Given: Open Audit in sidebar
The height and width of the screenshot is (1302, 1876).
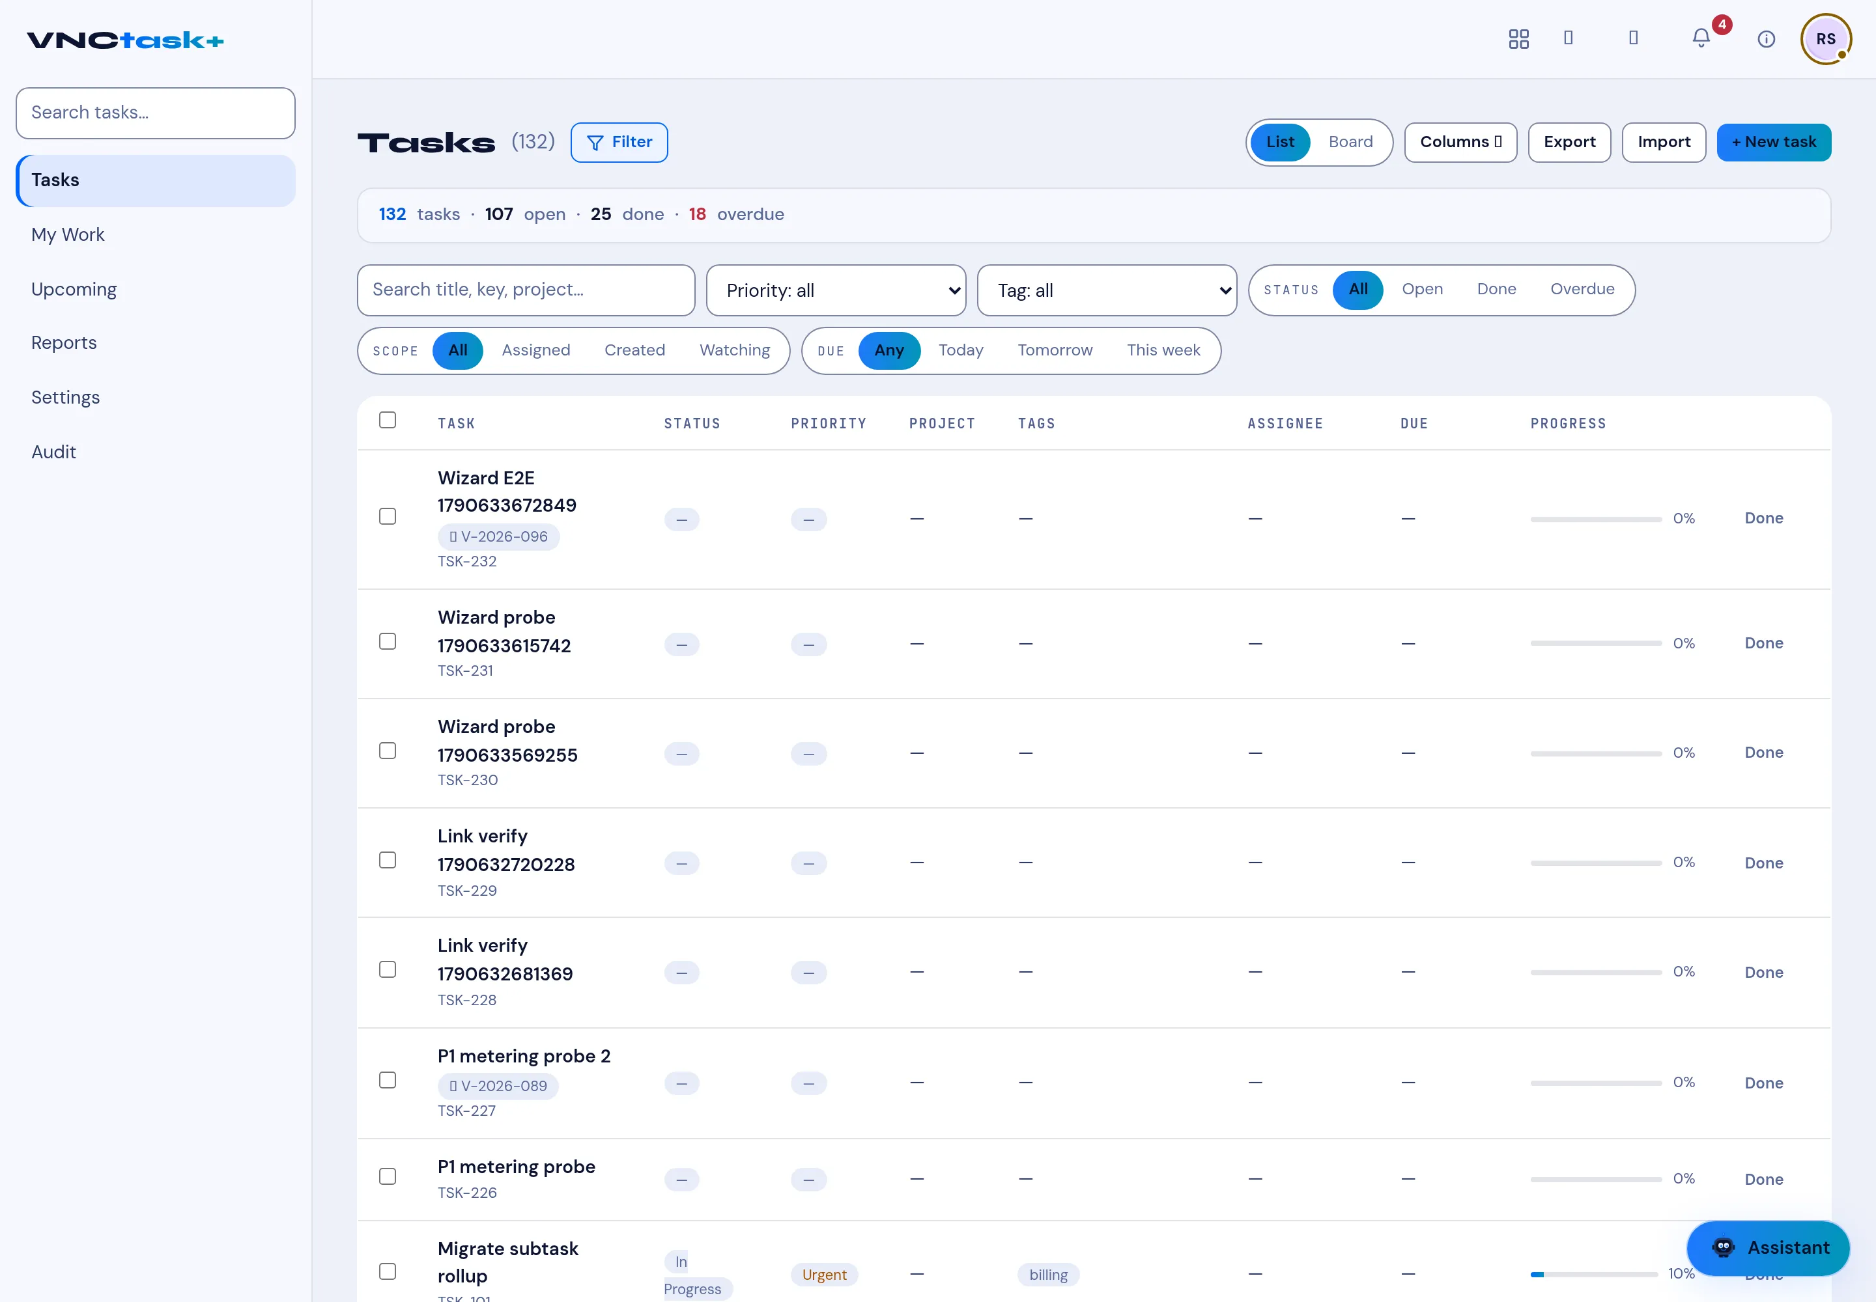Looking at the screenshot, I should click(x=155, y=452).
